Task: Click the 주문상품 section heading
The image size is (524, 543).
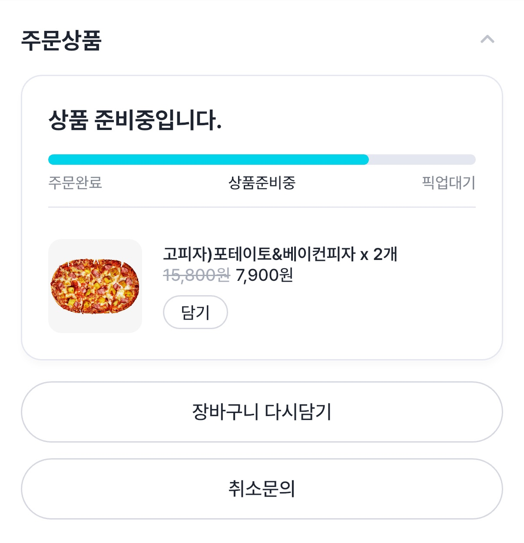Action: point(61,41)
